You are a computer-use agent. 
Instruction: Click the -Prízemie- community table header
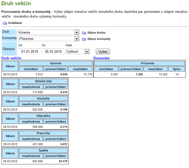point(140,64)
